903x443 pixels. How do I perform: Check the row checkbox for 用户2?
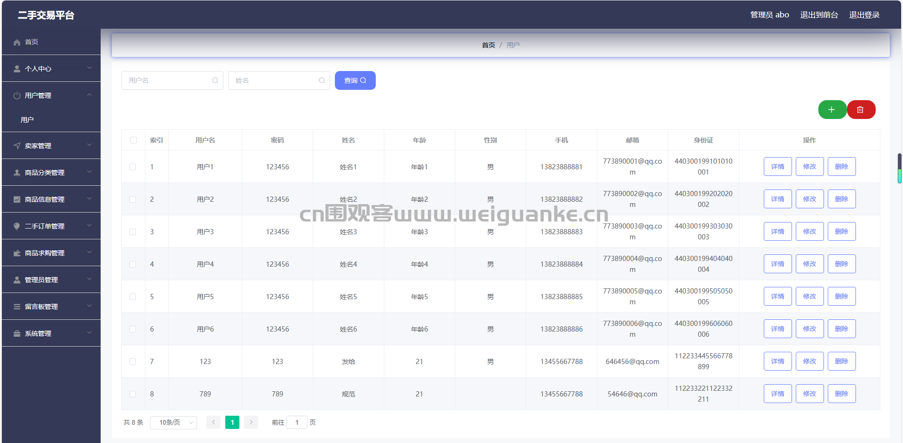(x=133, y=199)
